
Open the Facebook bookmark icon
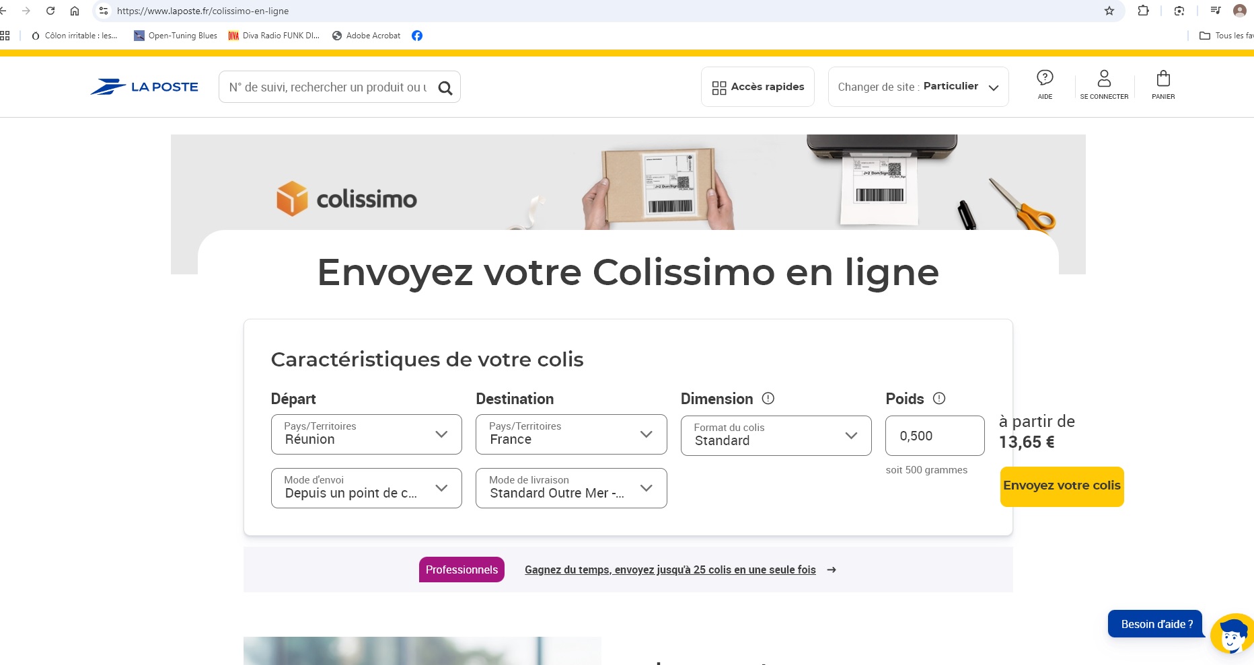click(417, 36)
